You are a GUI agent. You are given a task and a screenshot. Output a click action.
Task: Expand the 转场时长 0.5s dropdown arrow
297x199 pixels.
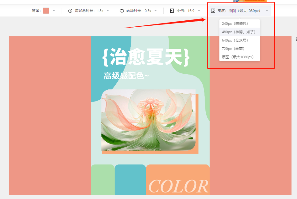coord(155,11)
